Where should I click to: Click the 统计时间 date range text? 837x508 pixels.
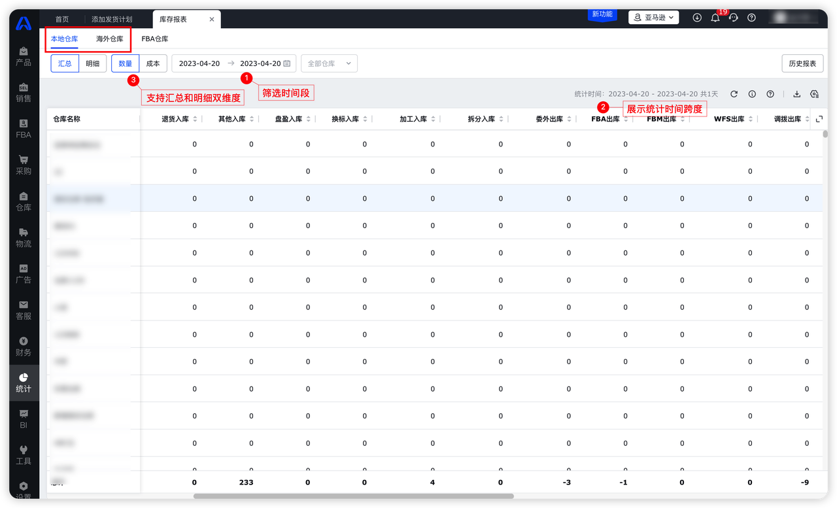[x=646, y=94]
